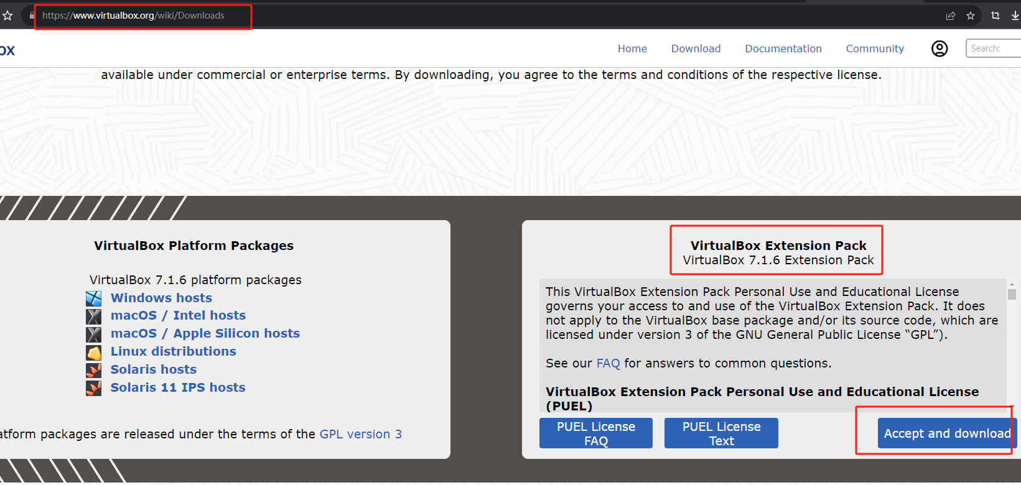Open the macOS / Intel hosts link
This screenshot has width=1021, height=485.
(x=178, y=315)
